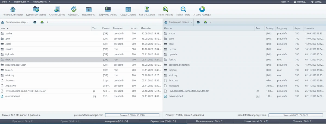Sort left panel by Имя column header
Screen dimensions: 326x124
coord(3,28)
